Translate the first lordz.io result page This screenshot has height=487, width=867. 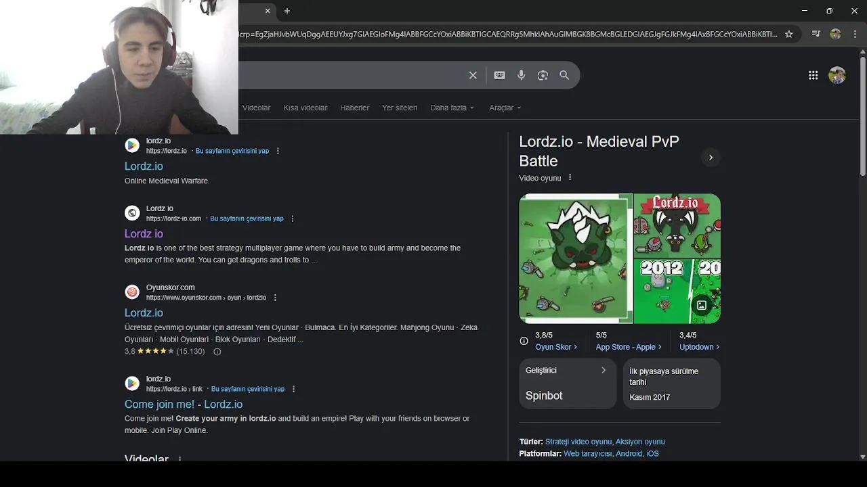(232, 151)
